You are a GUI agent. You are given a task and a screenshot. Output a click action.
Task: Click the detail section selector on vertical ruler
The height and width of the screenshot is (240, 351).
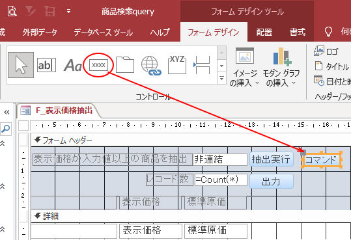[x=23, y=216]
